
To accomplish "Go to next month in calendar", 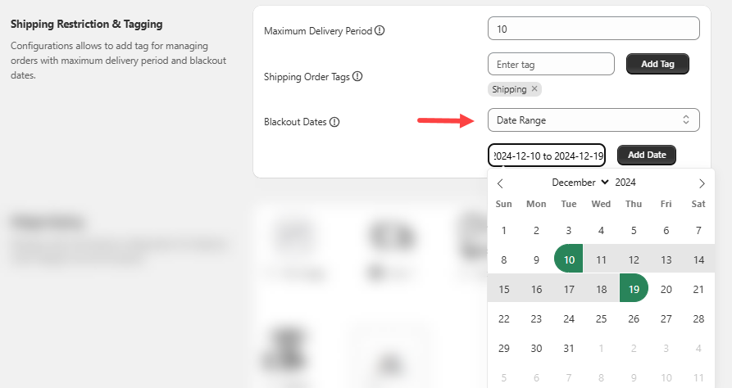I will pyautogui.click(x=702, y=183).
